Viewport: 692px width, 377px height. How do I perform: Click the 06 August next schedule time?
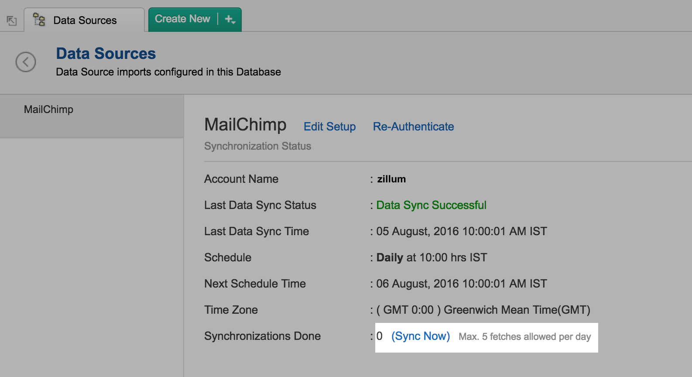(x=461, y=284)
